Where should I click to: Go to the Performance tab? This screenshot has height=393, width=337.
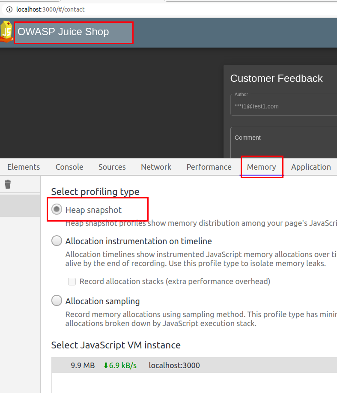coord(209,167)
